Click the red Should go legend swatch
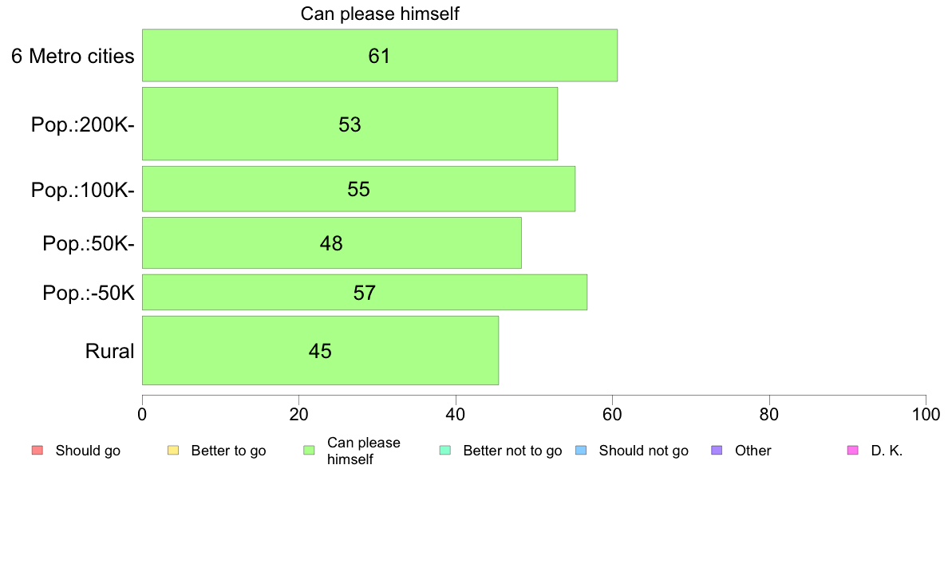Viewport: 948px width, 587px height. click(38, 451)
